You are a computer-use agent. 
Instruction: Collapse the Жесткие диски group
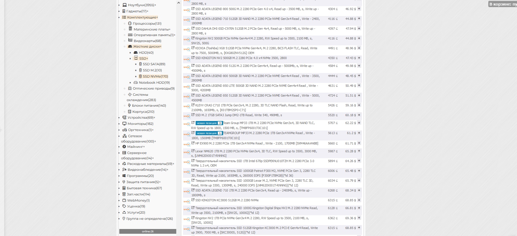point(147,46)
